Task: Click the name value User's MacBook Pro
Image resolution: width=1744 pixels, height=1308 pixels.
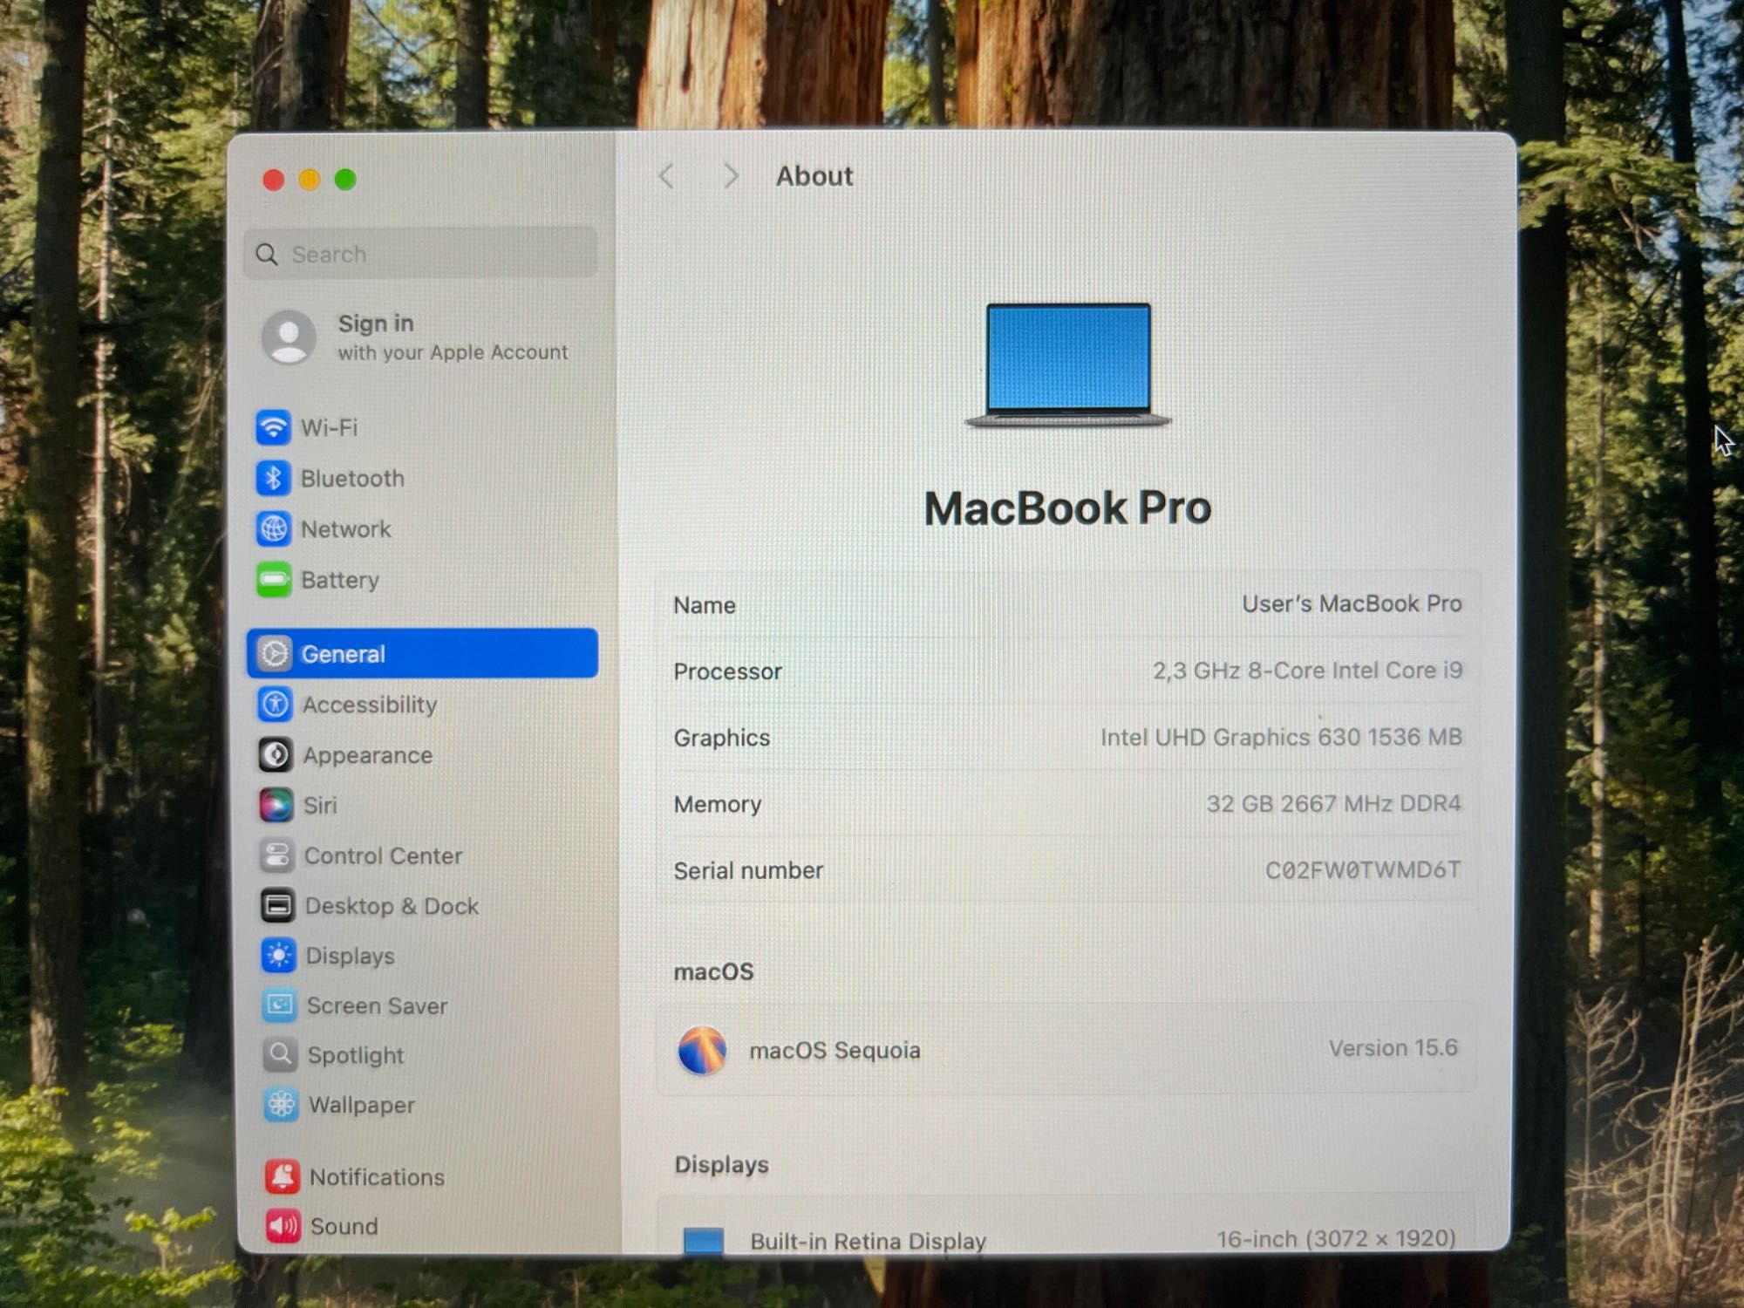Action: tap(1352, 603)
